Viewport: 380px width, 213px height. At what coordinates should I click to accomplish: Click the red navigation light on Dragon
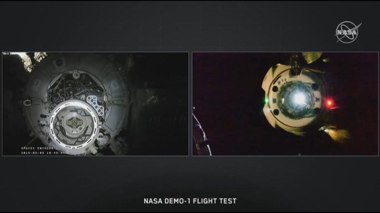[x=329, y=102]
